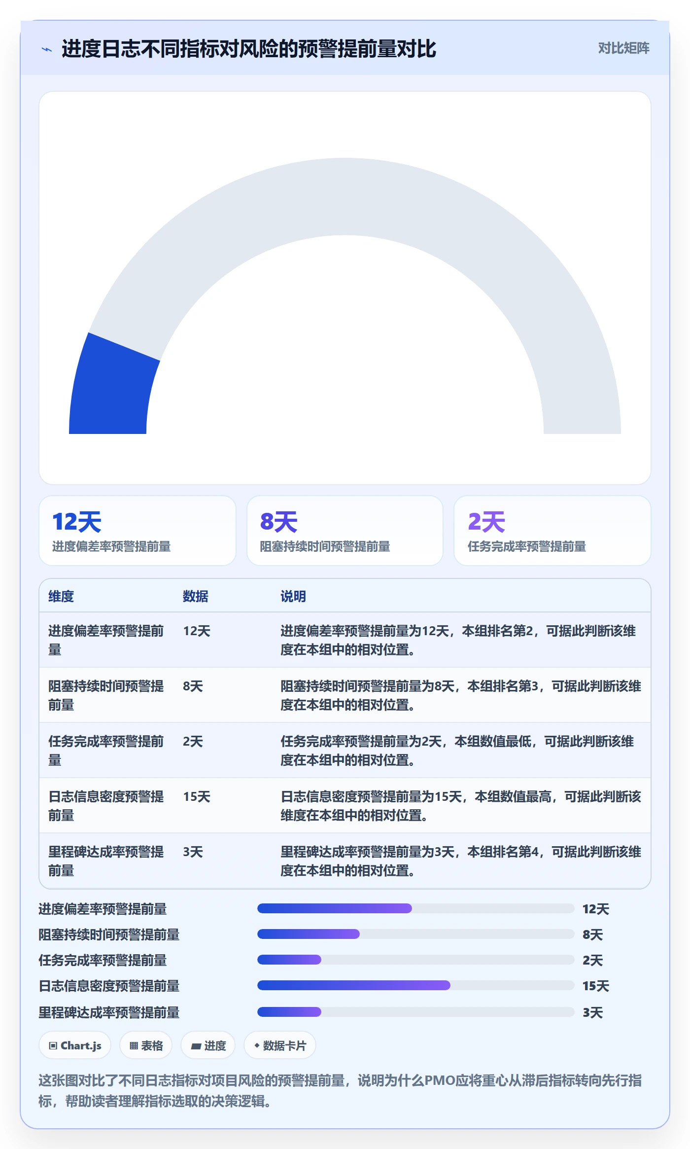Click the 里程碑达成率预警提前量 progress bar
Image resolution: width=690 pixels, height=1149 pixels.
point(416,1012)
